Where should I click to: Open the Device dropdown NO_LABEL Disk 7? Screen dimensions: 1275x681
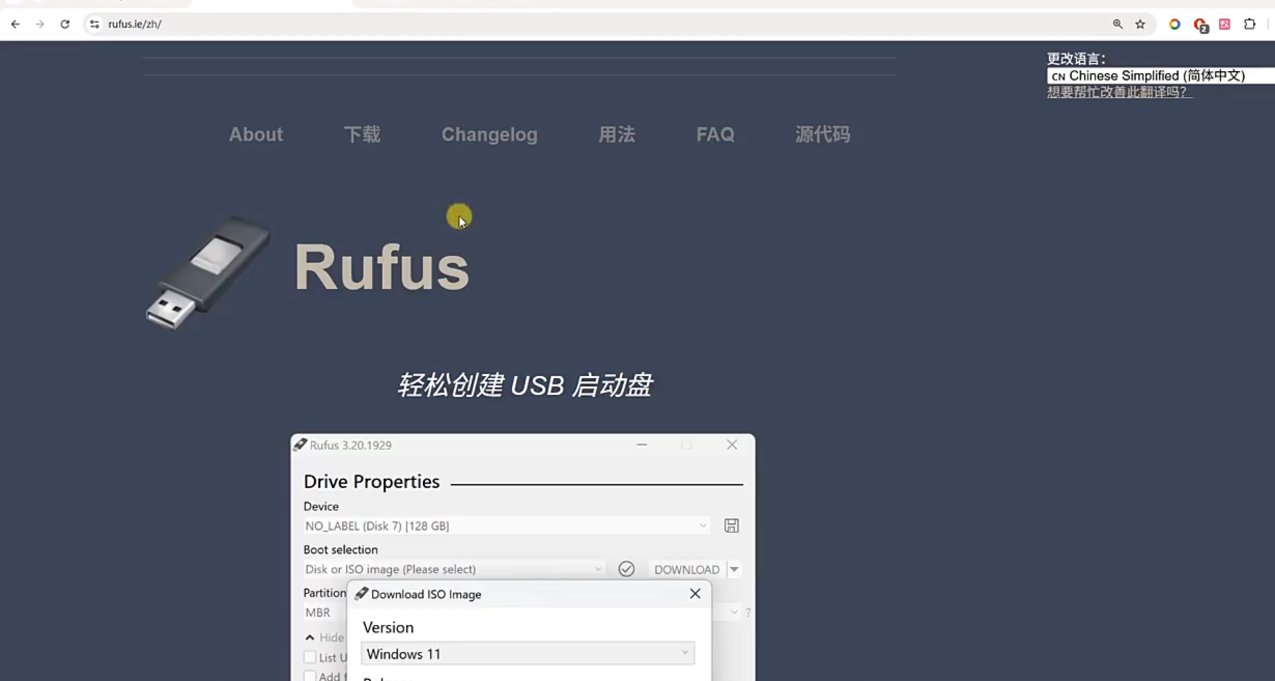pyautogui.click(x=506, y=526)
